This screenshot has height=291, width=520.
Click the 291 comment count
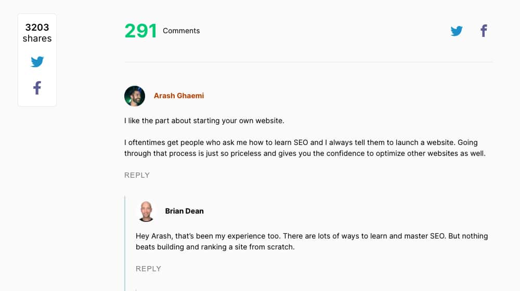pyautogui.click(x=140, y=31)
